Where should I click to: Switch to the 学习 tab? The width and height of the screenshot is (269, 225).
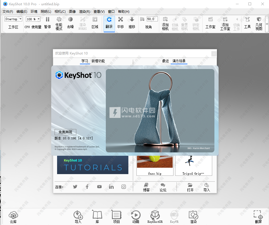(x=85, y=61)
